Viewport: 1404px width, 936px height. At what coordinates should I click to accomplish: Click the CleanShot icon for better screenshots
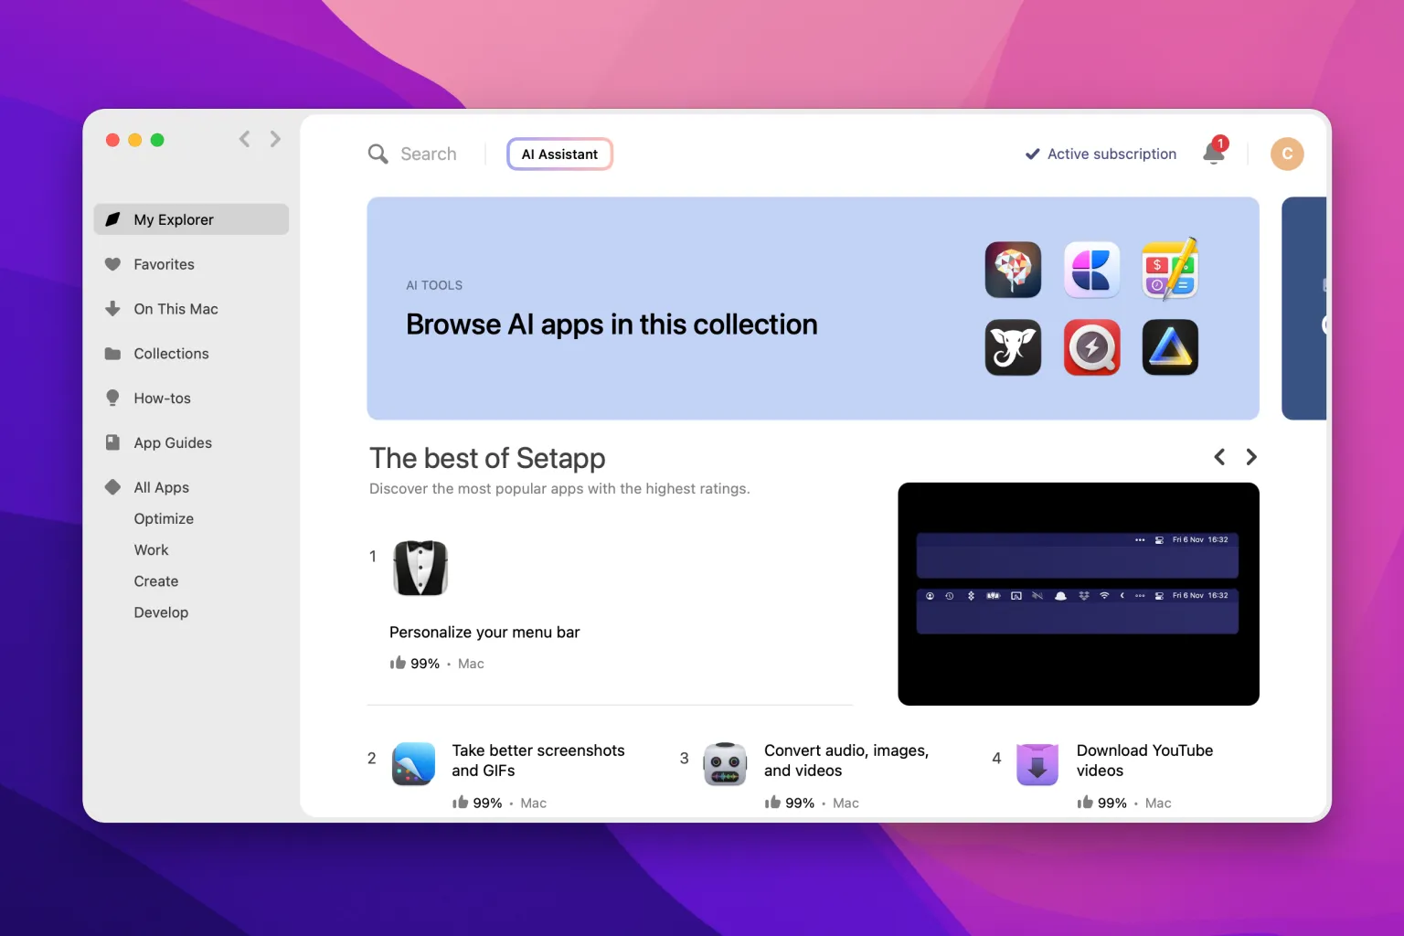tap(413, 763)
